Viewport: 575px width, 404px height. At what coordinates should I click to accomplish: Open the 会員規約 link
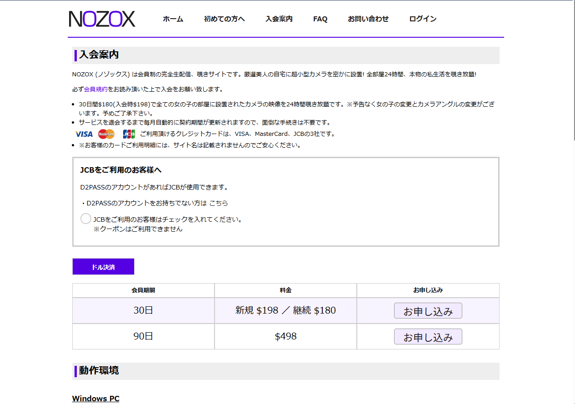point(95,89)
